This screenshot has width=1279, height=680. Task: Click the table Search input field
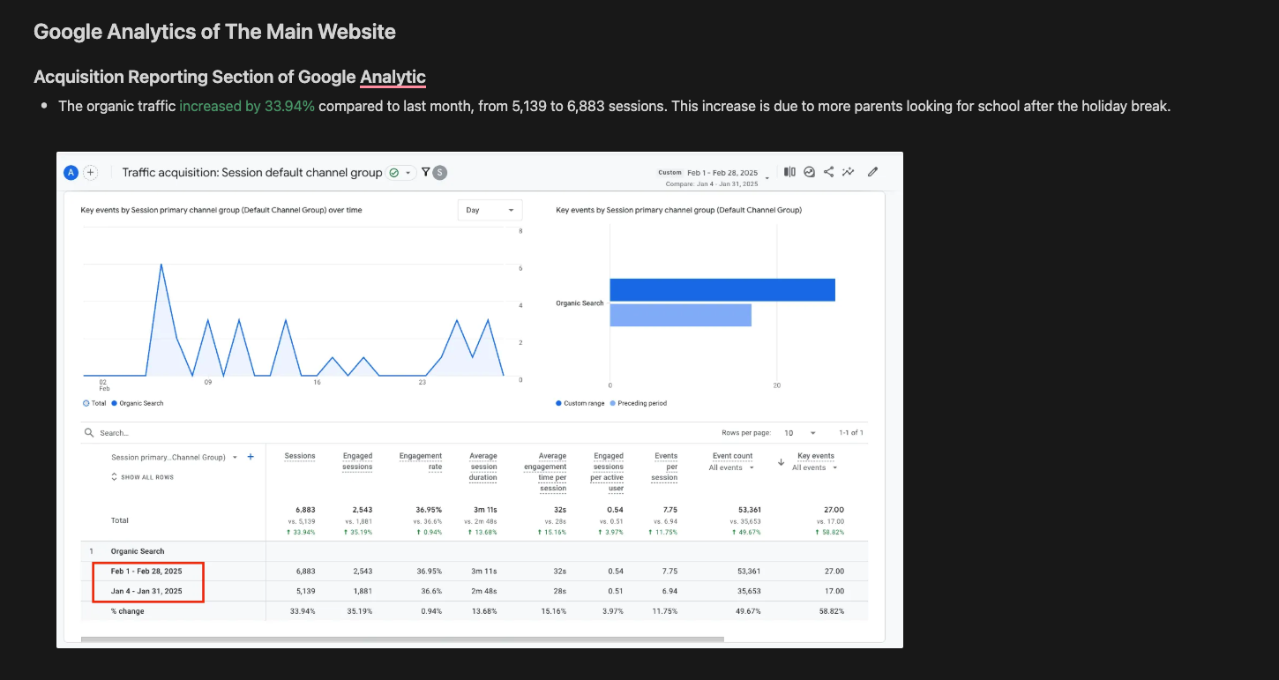click(176, 433)
